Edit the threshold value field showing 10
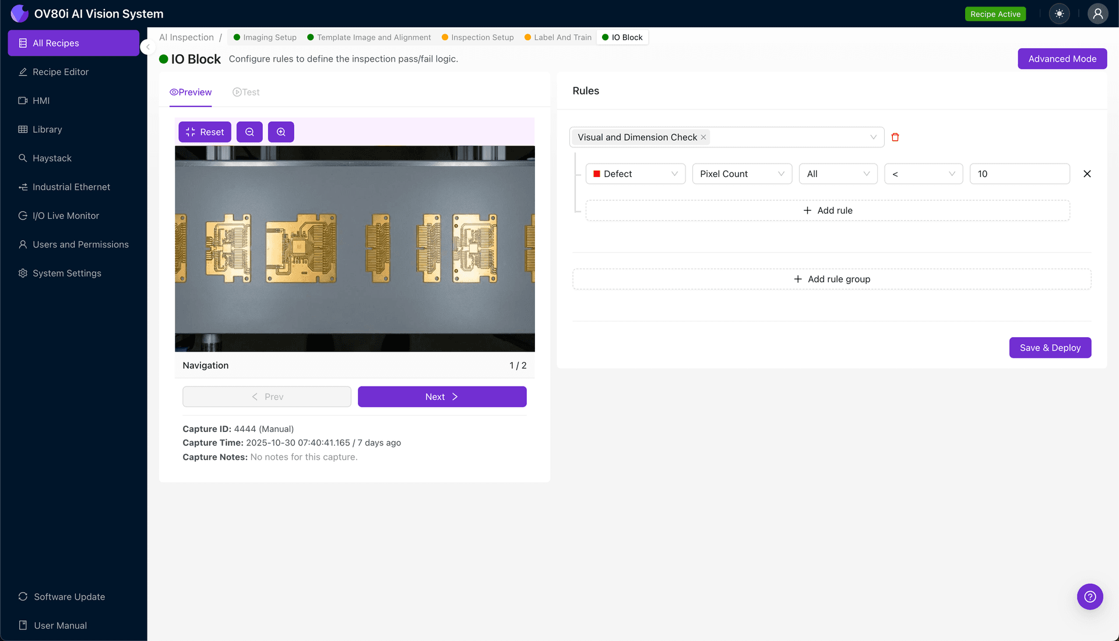 pyautogui.click(x=1019, y=173)
